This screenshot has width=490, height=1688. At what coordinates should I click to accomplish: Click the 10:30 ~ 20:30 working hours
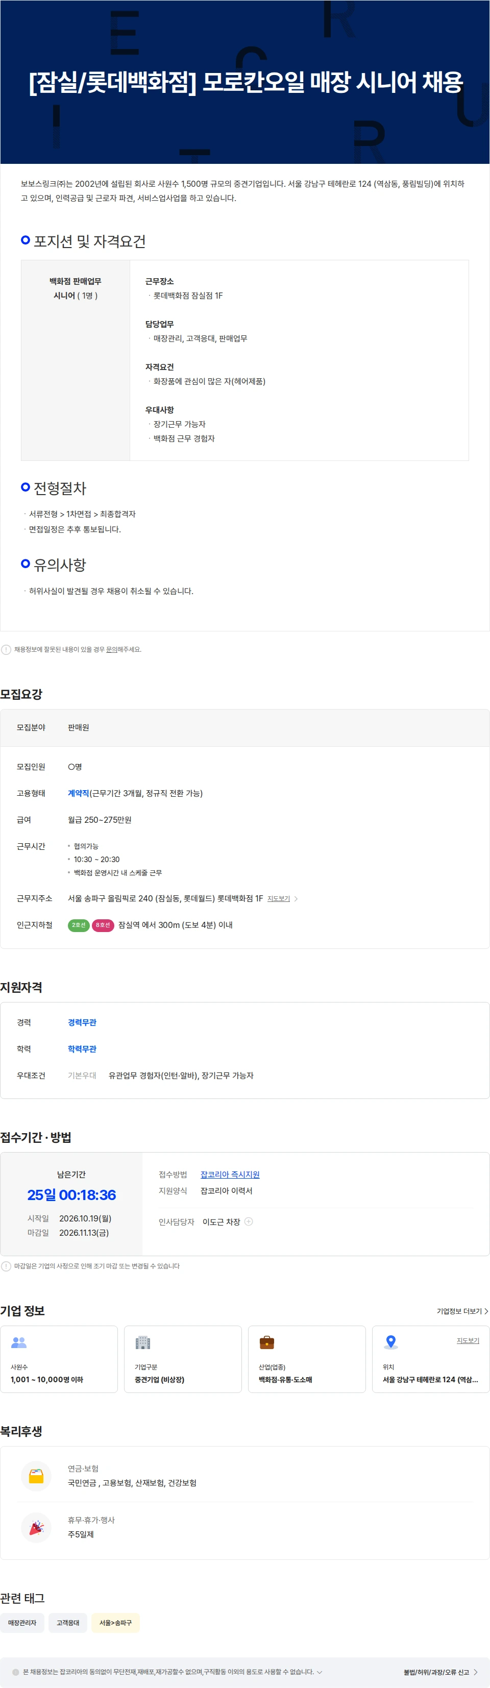tap(96, 859)
